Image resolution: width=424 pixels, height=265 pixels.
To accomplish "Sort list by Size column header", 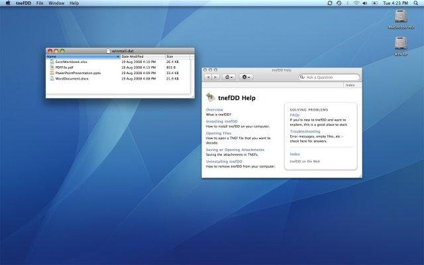I will pyautogui.click(x=178, y=56).
